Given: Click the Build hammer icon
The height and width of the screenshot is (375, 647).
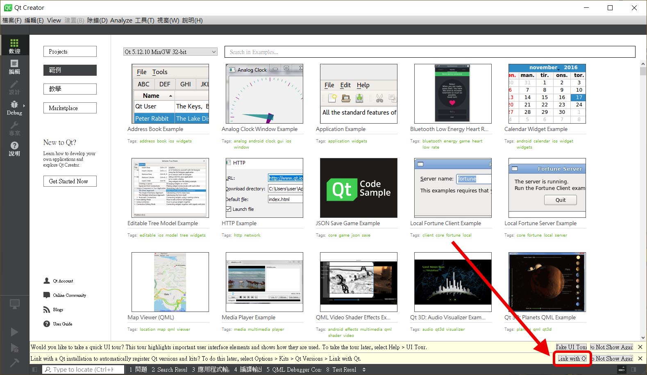Looking at the screenshot, I should (x=14, y=363).
